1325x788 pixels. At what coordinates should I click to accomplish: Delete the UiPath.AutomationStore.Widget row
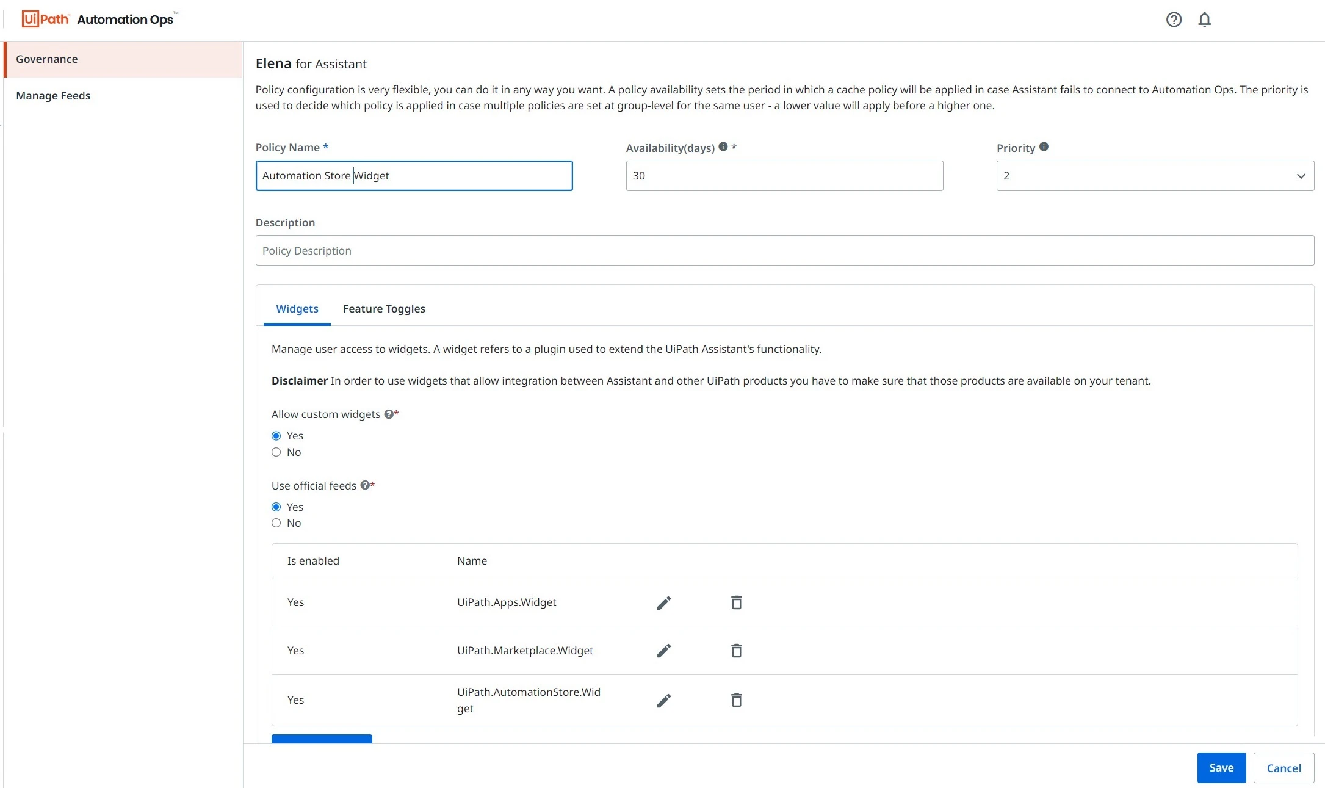click(x=737, y=700)
